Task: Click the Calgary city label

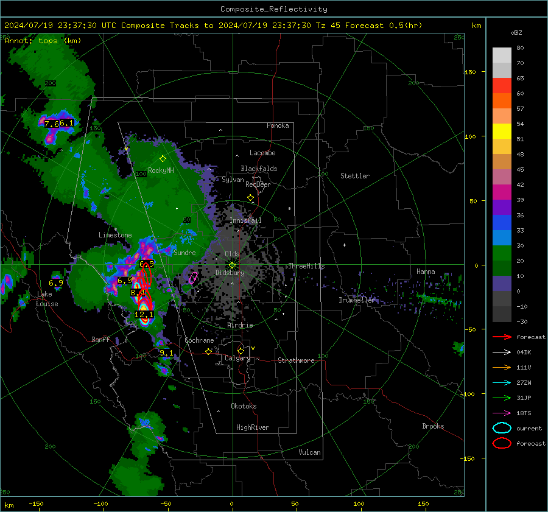Action: click(x=237, y=358)
